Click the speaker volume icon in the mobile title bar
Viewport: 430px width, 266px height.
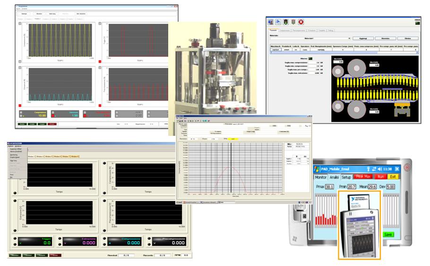point(380,168)
